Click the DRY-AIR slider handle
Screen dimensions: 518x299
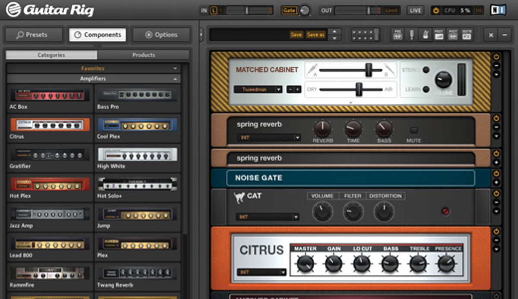(359, 89)
